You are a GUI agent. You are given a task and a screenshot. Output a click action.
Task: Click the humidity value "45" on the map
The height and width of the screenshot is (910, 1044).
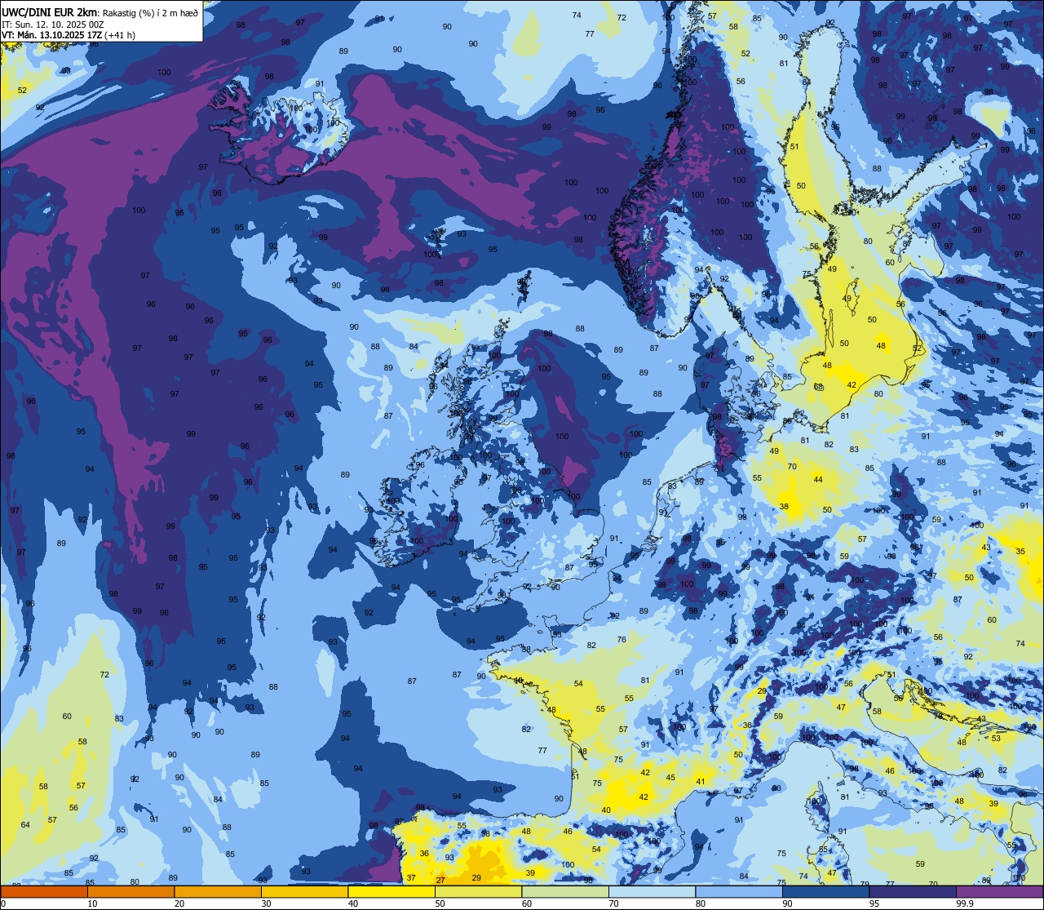(670, 778)
